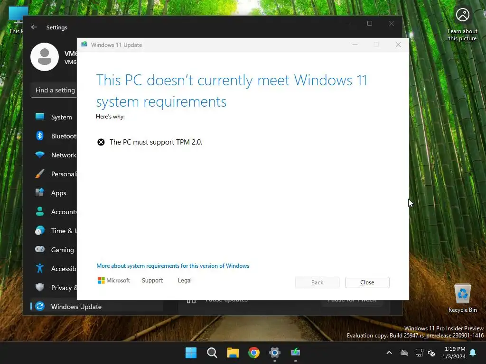486x364 pixels.
Task: Click the OneDrive cloud tray icon
Action: coord(404,353)
